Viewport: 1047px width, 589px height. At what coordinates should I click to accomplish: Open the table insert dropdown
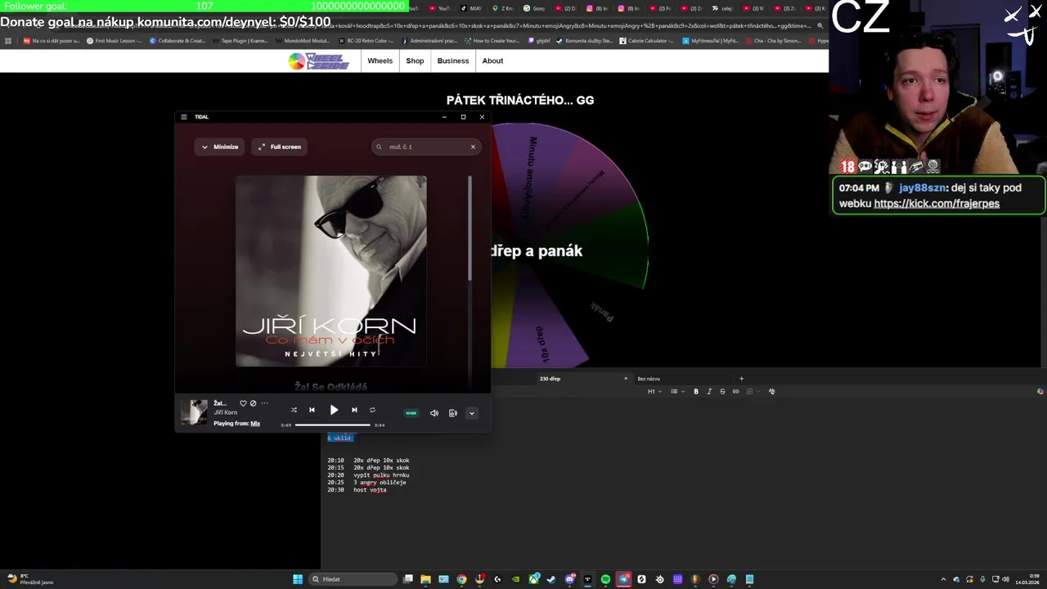[752, 392]
